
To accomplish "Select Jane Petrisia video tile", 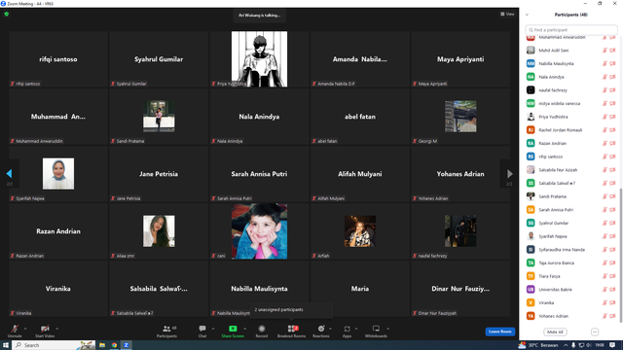I will tap(159, 174).
